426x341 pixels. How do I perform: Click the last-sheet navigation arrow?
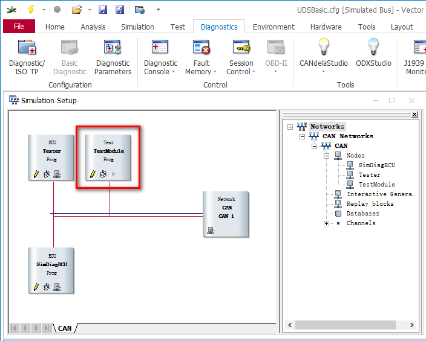click(x=47, y=328)
